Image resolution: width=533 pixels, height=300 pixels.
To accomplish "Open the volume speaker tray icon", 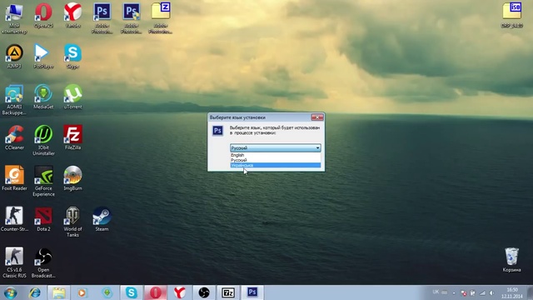I will [492, 292].
